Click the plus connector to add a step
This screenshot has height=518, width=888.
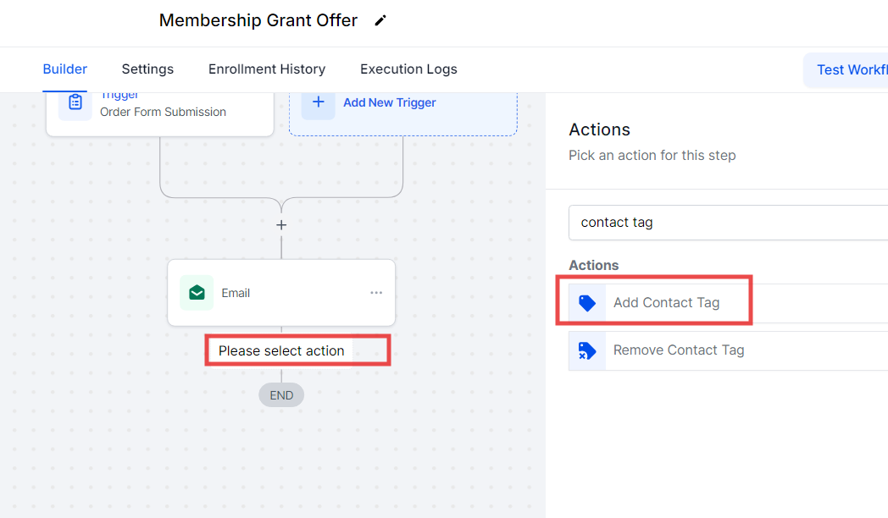(281, 225)
